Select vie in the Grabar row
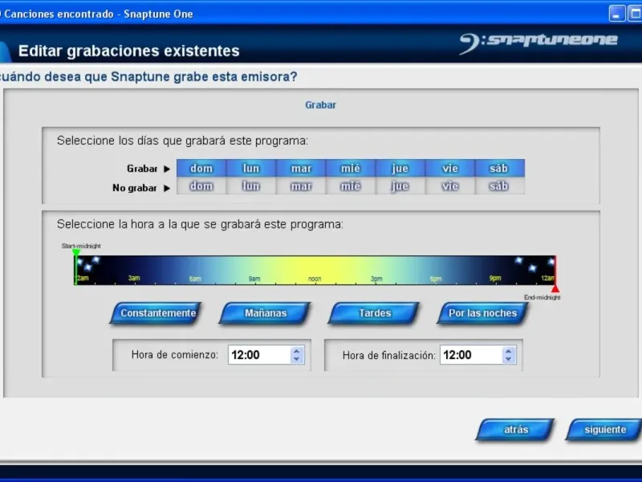Screen dimensions: 642x482 pyautogui.click(x=450, y=168)
